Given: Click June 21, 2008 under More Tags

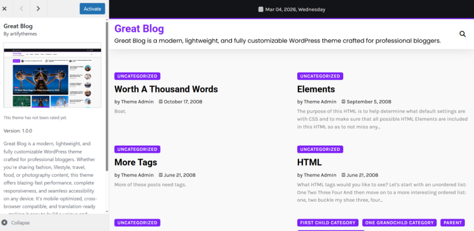Looking at the screenshot, I should (180, 175).
